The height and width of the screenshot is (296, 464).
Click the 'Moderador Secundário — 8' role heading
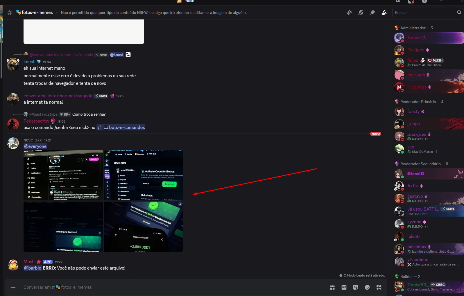(x=424, y=164)
